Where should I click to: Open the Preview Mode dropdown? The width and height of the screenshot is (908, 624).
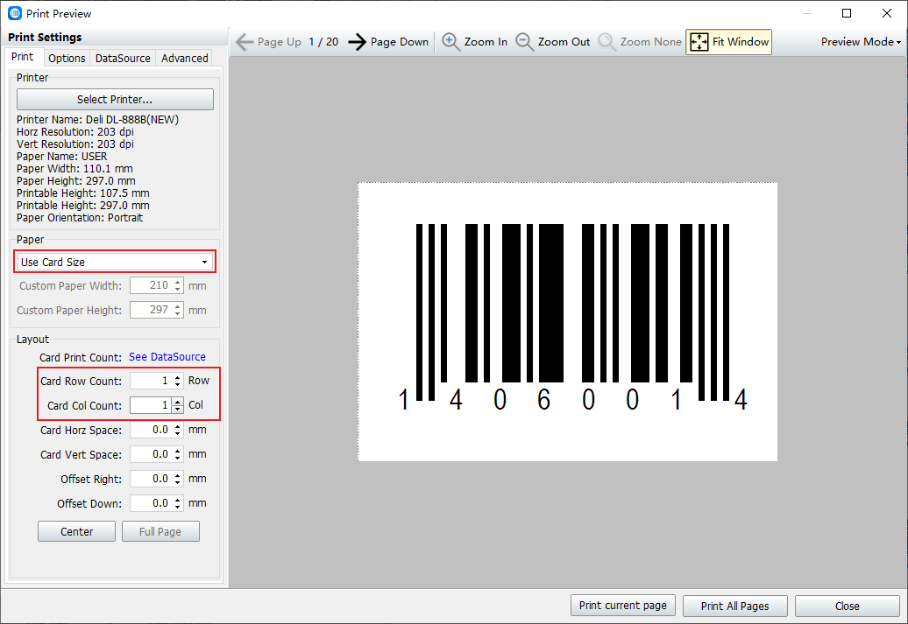861,42
